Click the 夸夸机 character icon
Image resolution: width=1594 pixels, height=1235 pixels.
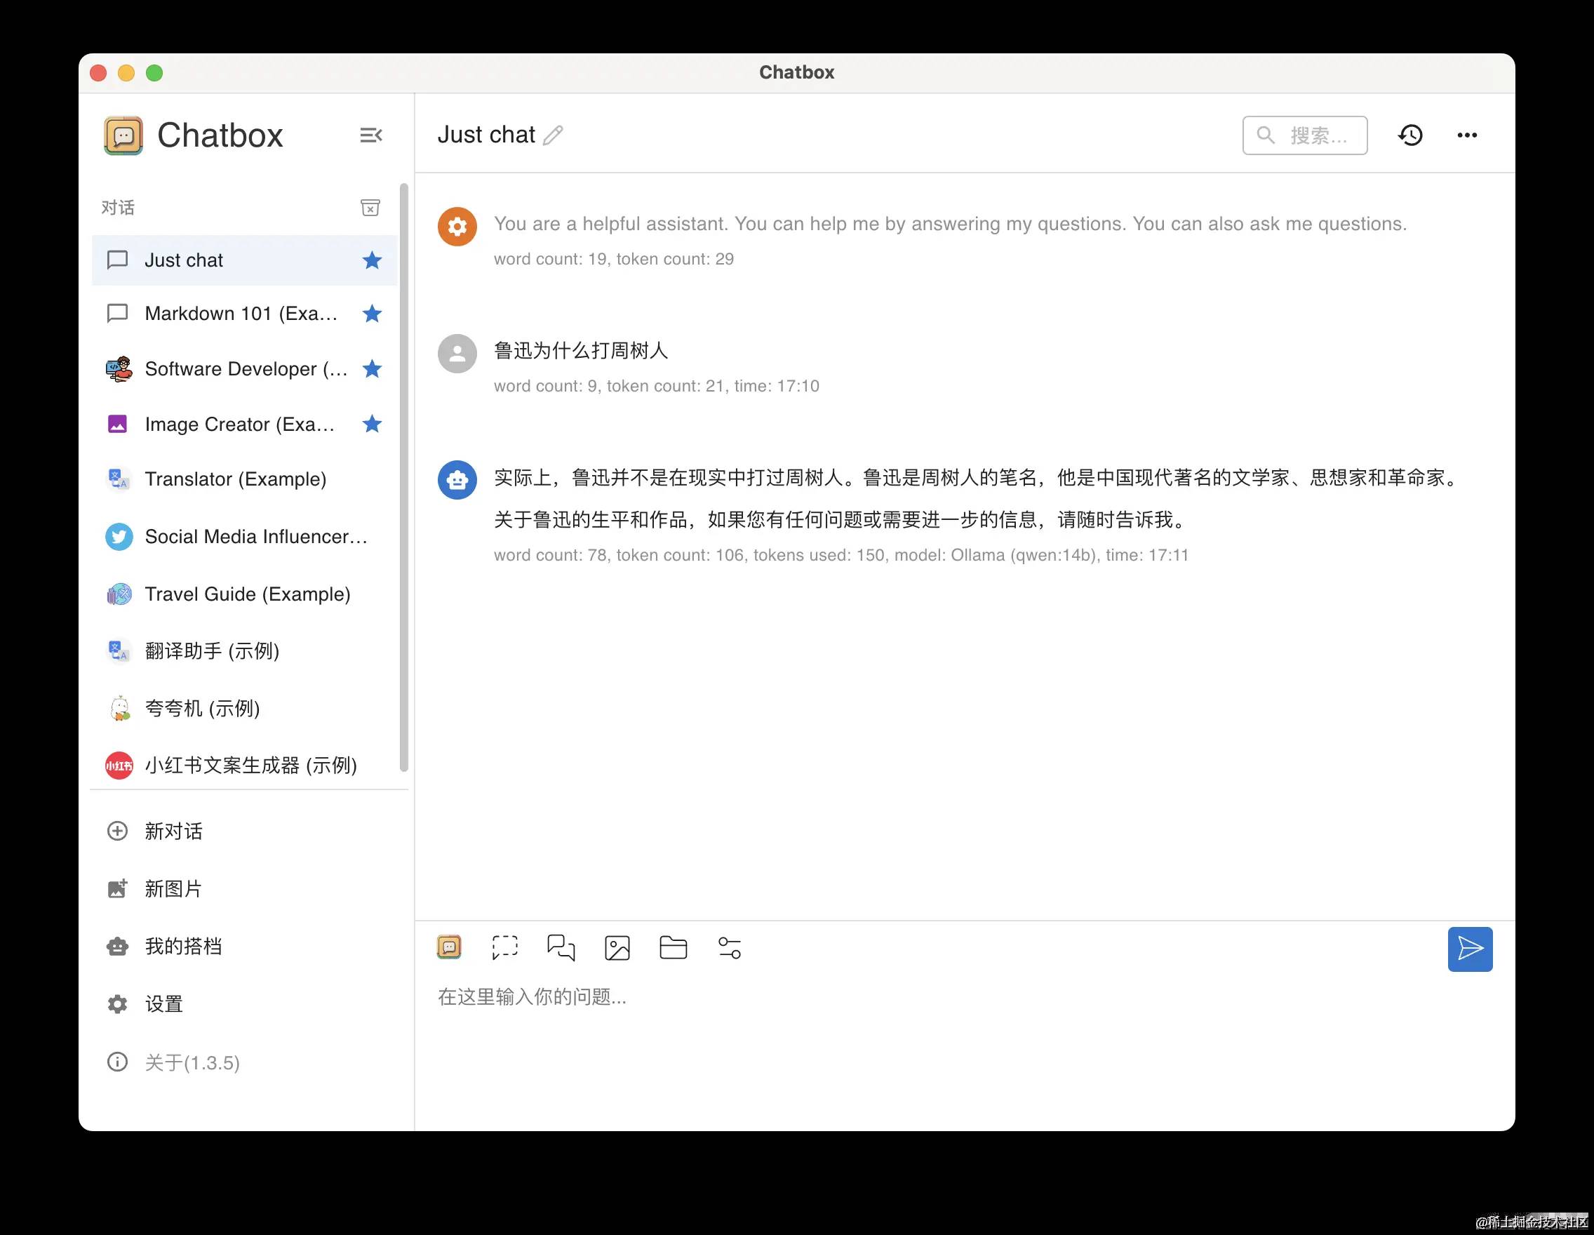(119, 708)
